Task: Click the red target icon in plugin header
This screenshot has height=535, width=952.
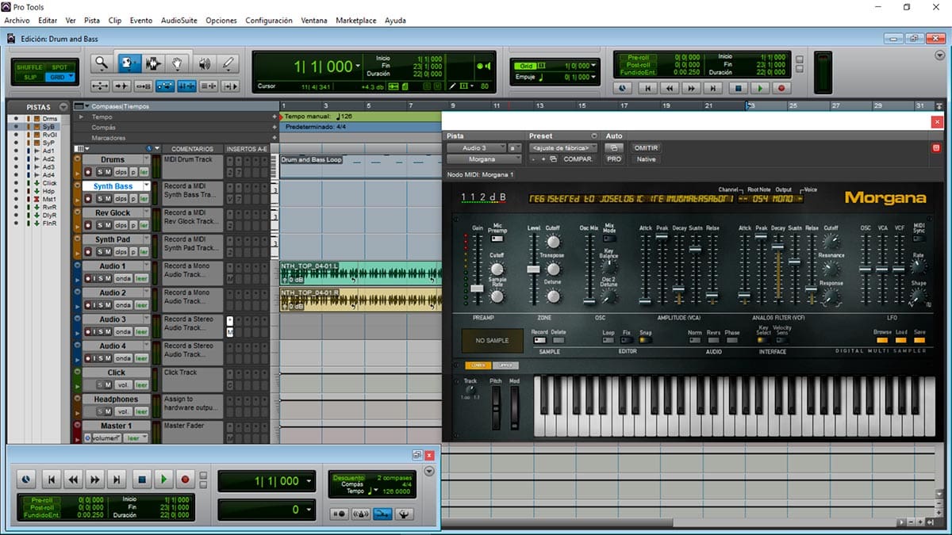Action: [935, 148]
